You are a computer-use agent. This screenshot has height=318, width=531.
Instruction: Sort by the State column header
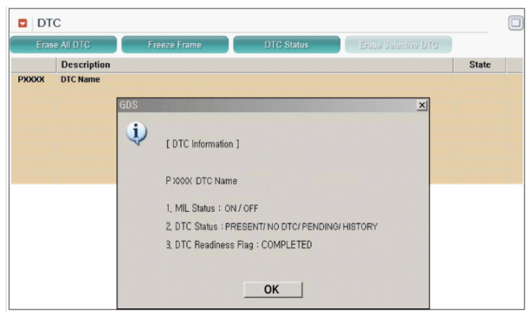pos(480,65)
